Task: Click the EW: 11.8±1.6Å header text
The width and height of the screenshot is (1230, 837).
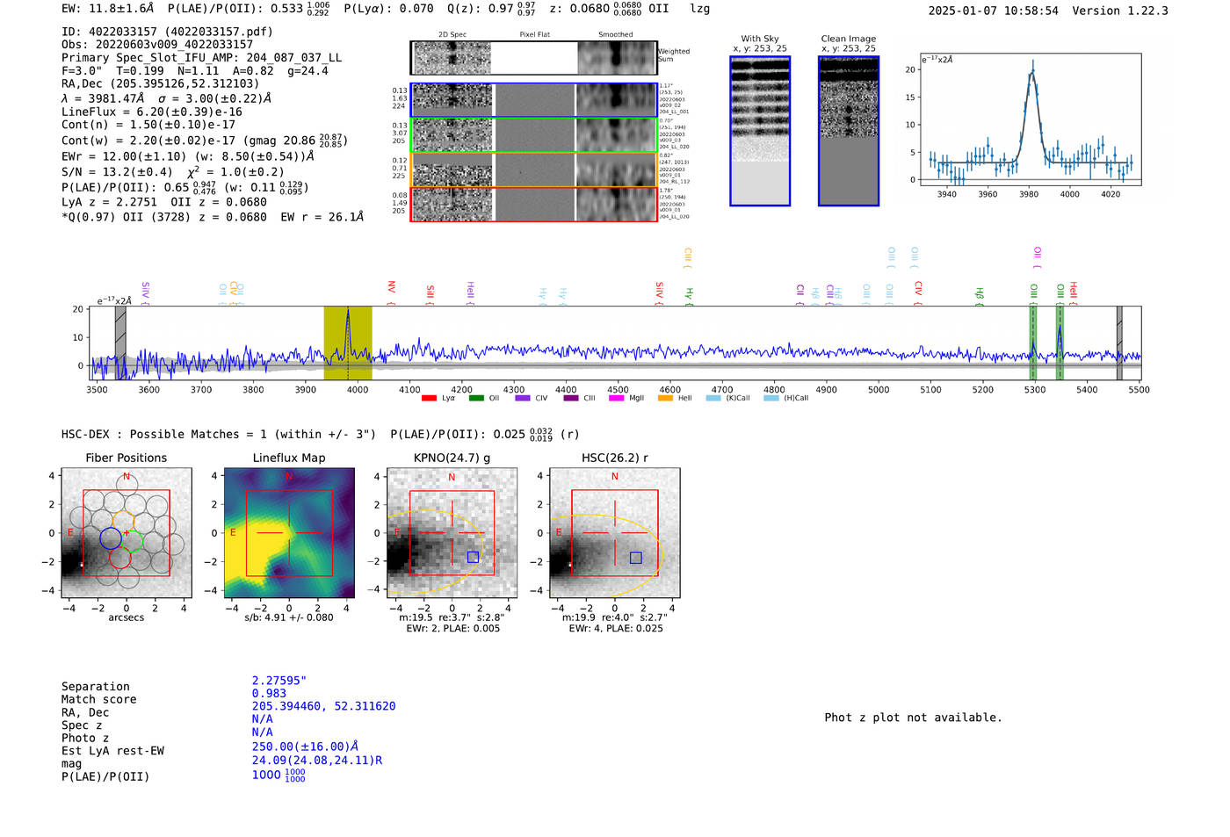Action: pyautogui.click(x=108, y=8)
